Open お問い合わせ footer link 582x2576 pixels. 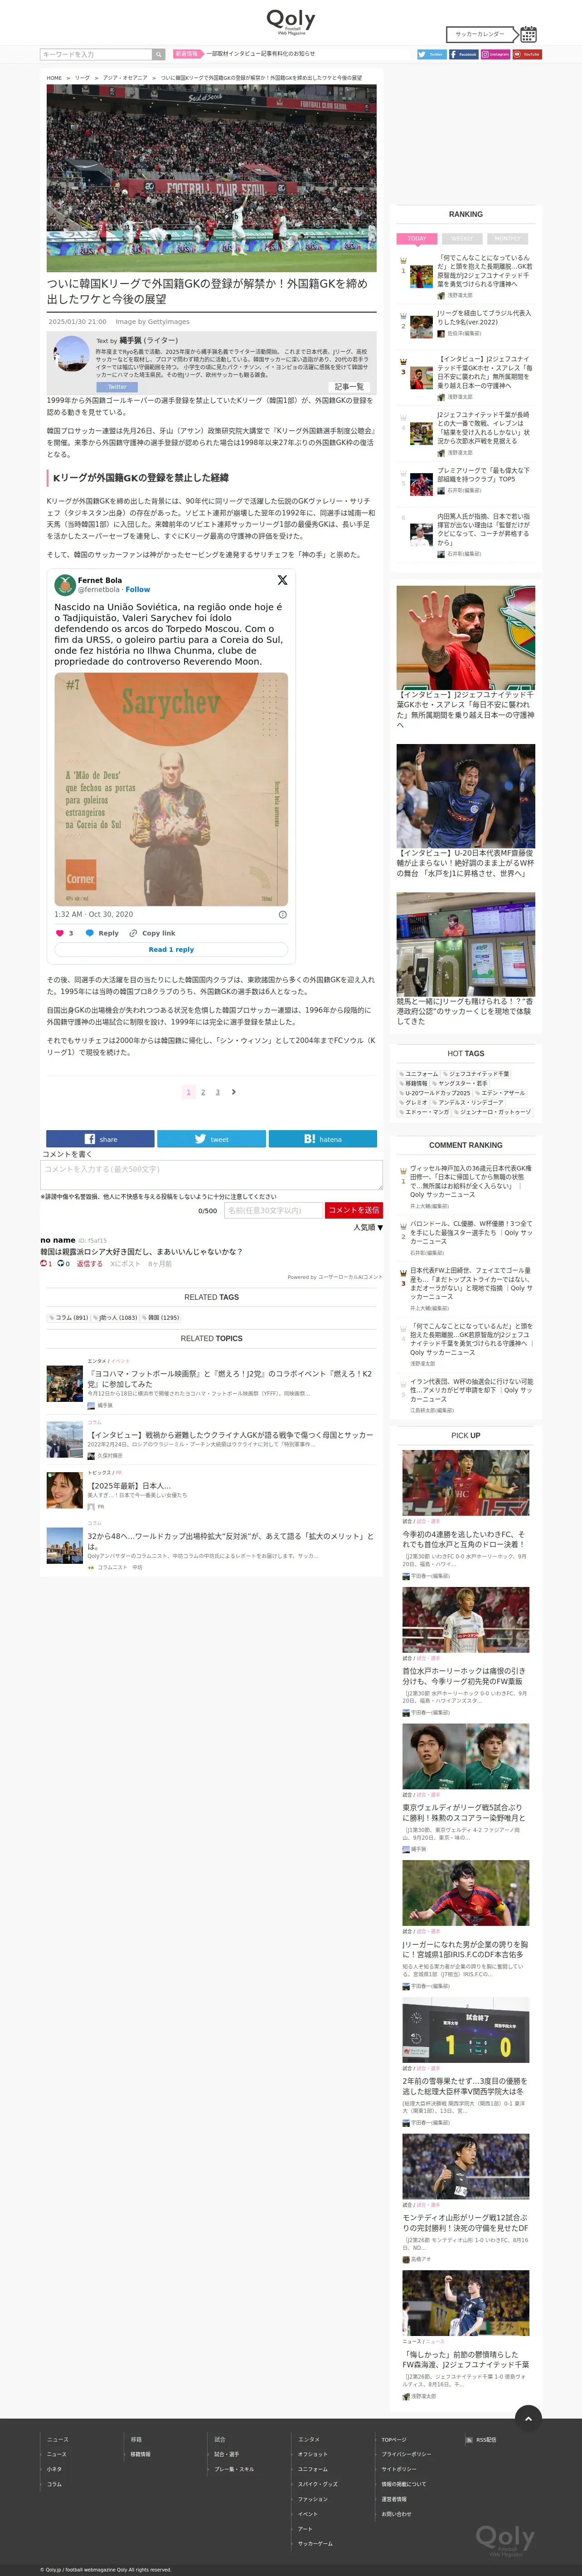point(396,2514)
